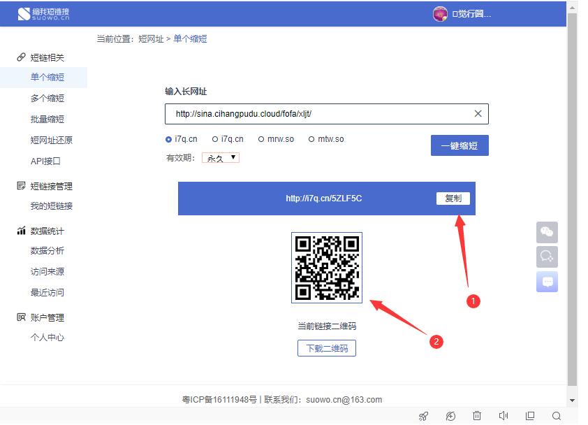
Task: Click the 觉行圆 username in the header
Action: click(x=472, y=14)
